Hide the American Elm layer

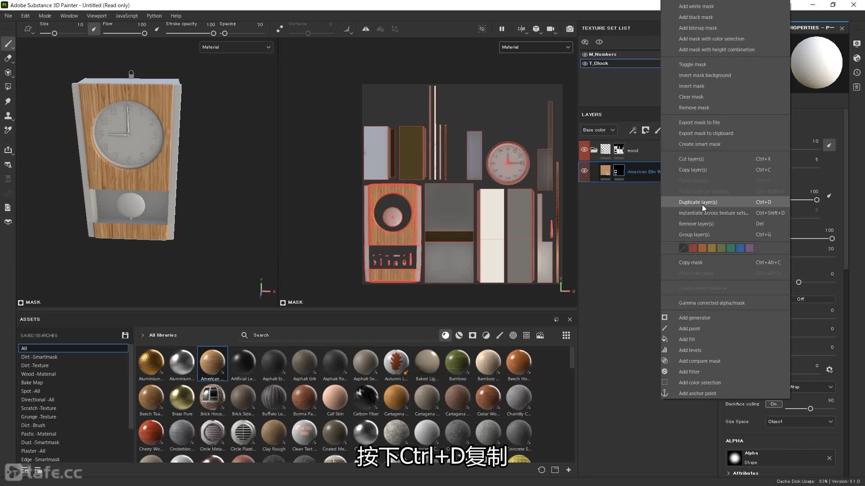tap(584, 171)
